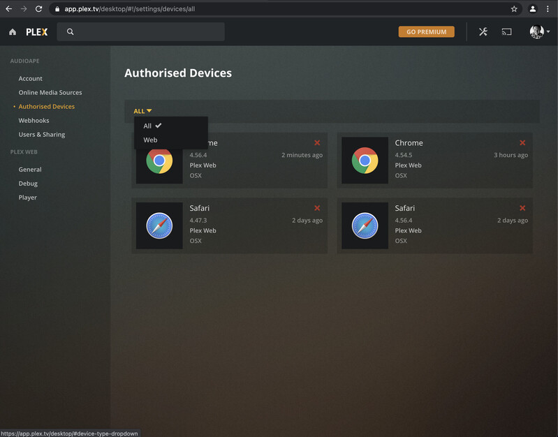
Task: Select Authorised Devices in sidebar
Action: pyautogui.click(x=47, y=106)
